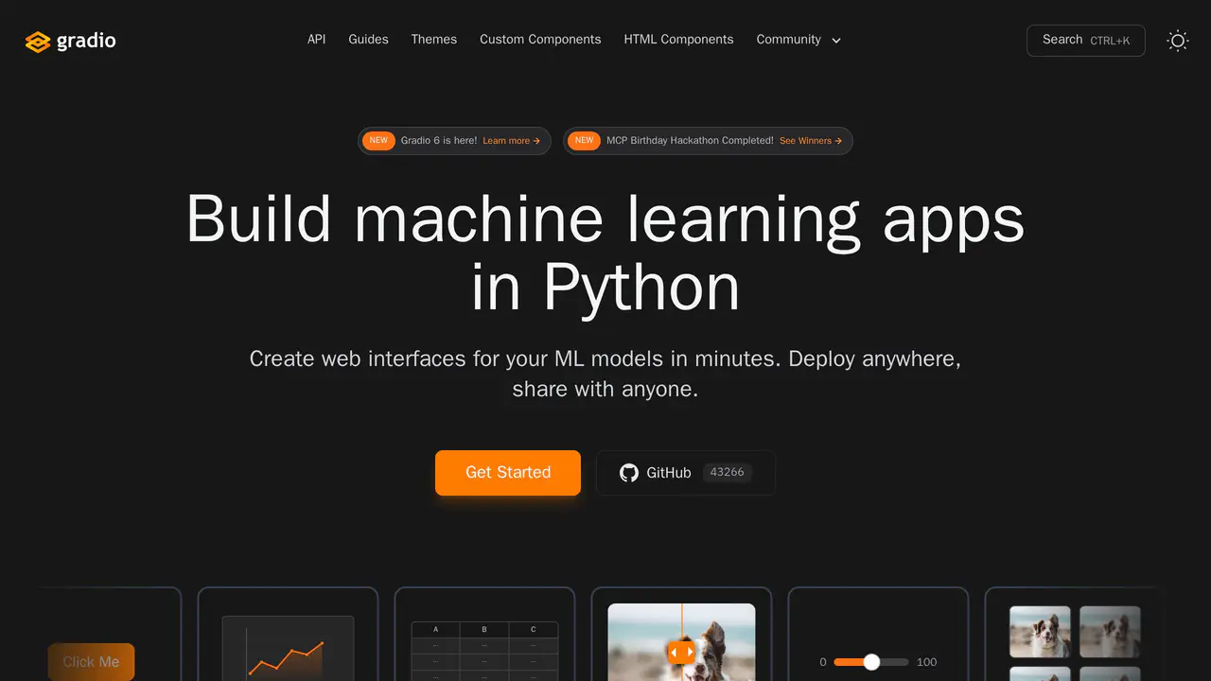Open the API page from the navbar
The height and width of the screenshot is (681, 1211).
pos(317,40)
